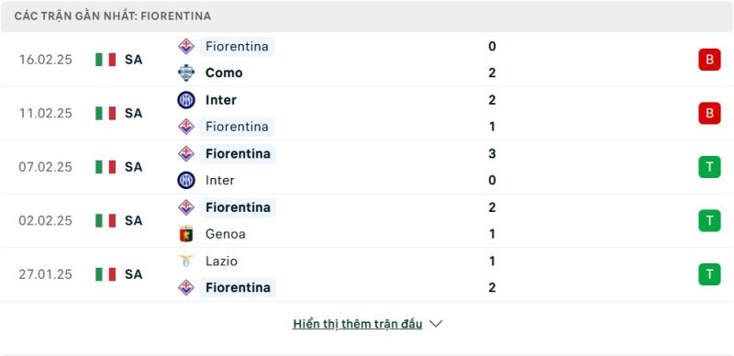Click the red B badge for Como match
734x356 pixels.
point(709,60)
